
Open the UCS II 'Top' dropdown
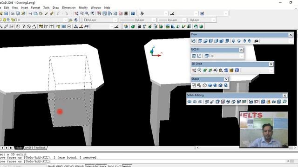click(x=241, y=56)
